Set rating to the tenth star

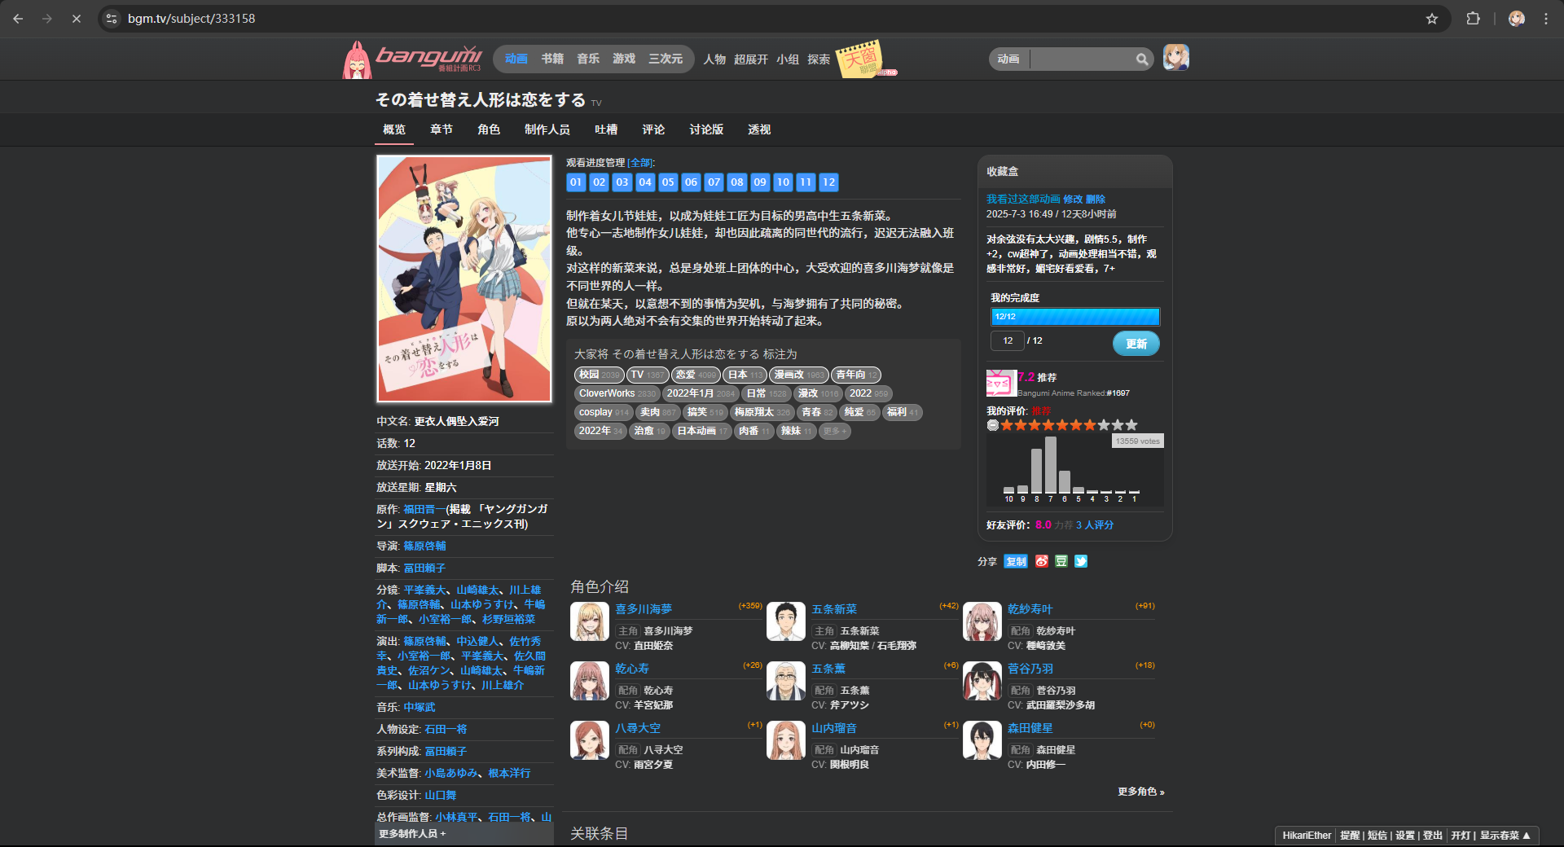(1131, 425)
